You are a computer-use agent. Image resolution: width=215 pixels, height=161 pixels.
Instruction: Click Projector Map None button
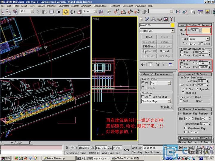pyautogui.click(x=199, y=101)
